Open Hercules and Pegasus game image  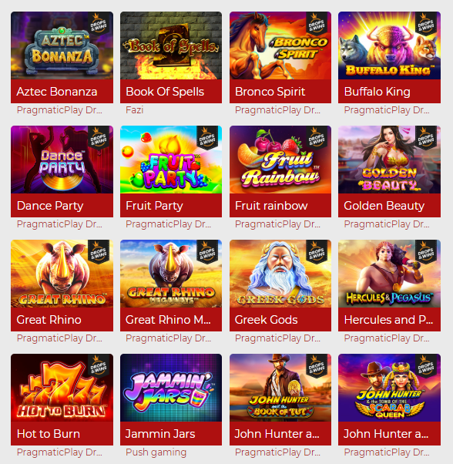click(389, 274)
